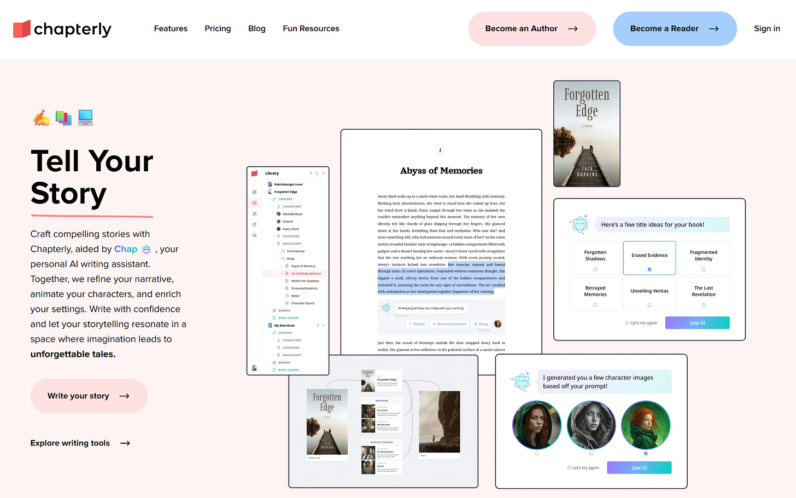
Task: Click the Chap icon beside character images message
Action: pyautogui.click(x=521, y=381)
